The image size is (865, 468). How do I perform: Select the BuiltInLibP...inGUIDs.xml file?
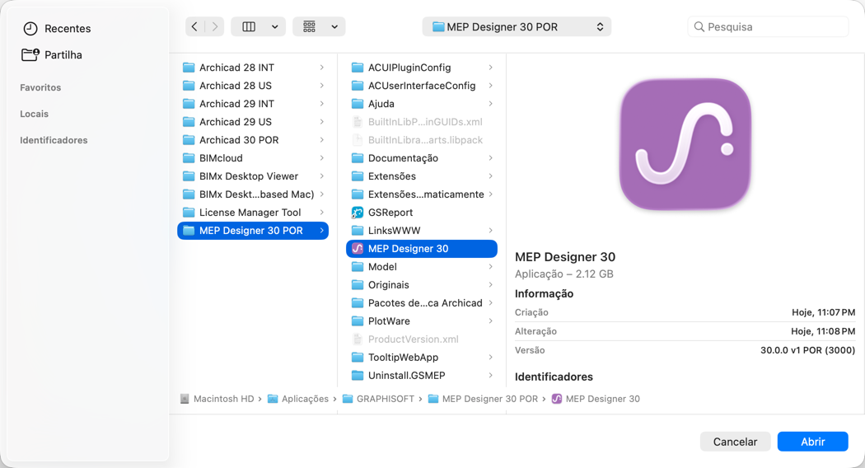tap(422, 121)
